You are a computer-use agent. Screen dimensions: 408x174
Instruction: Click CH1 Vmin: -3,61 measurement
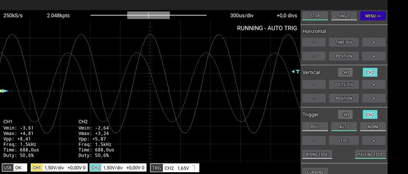18,128
